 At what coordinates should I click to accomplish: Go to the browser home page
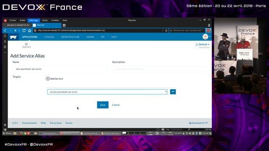click(x=29, y=31)
